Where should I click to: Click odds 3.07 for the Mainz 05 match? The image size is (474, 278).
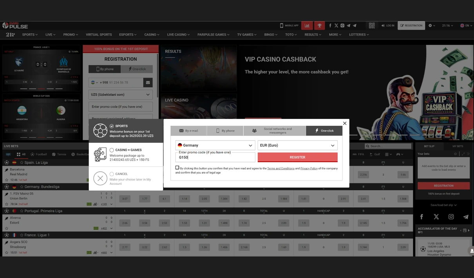point(125,199)
